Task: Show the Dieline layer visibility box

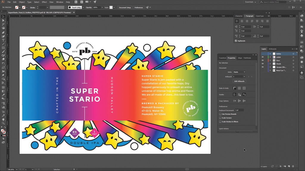Action: click(x=263, y=54)
